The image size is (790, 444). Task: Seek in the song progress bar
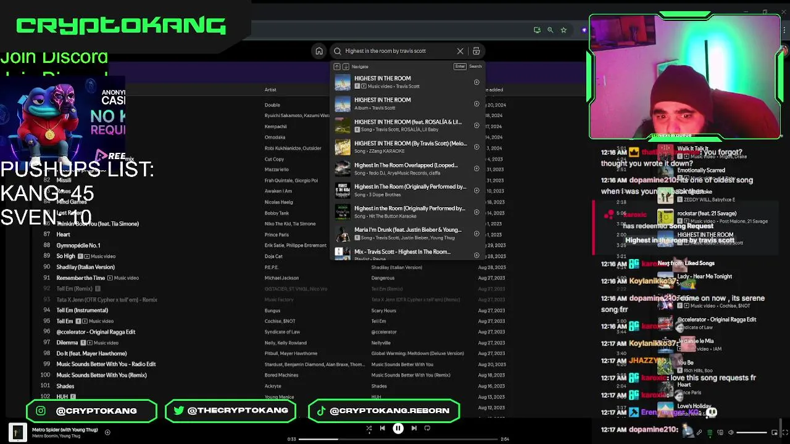(399, 439)
